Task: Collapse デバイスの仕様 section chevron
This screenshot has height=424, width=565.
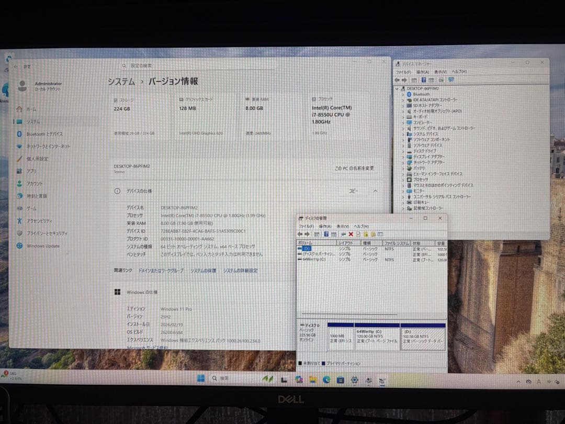Action: (x=375, y=191)
